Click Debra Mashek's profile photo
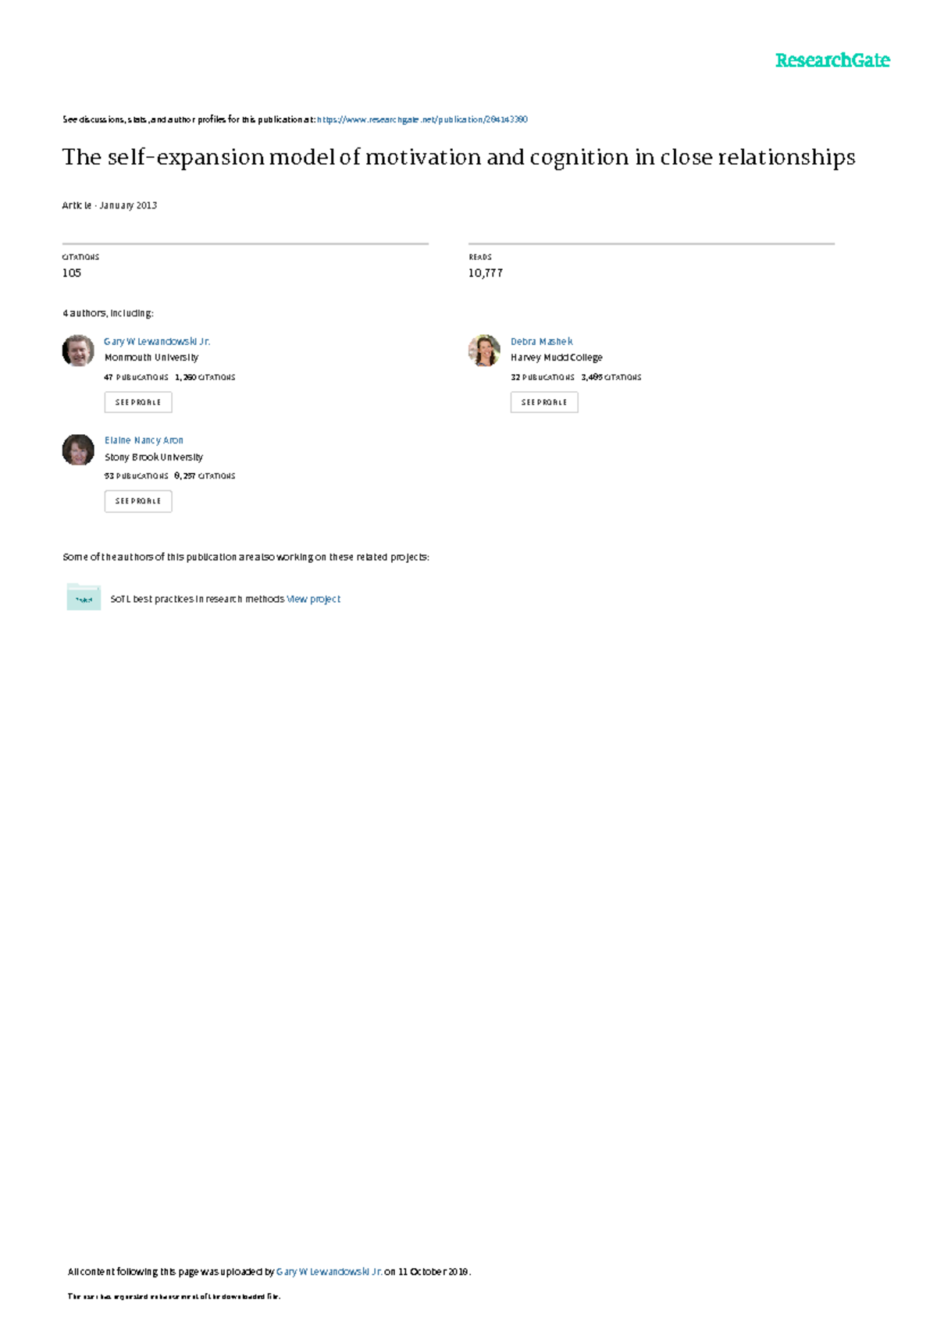The height and width of the screenshot is (1325, 937). point(484,351)
